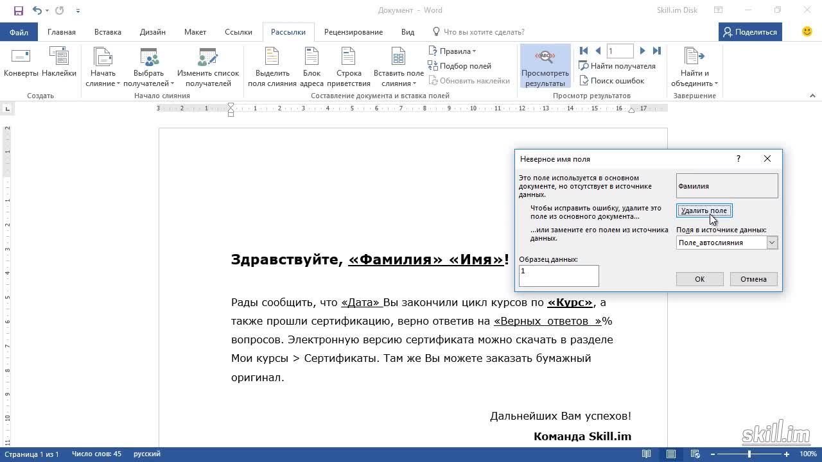
Task: Click the «Имя» merge field
Action: pos(477,260)
